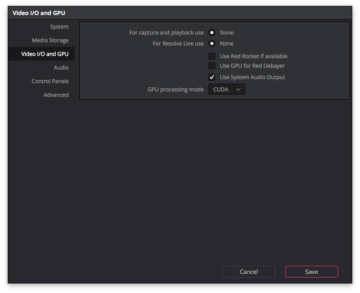Screen dimensions: 360x293
Task: Click the Use Red Rocket if available label text
Action: [254, 56]
